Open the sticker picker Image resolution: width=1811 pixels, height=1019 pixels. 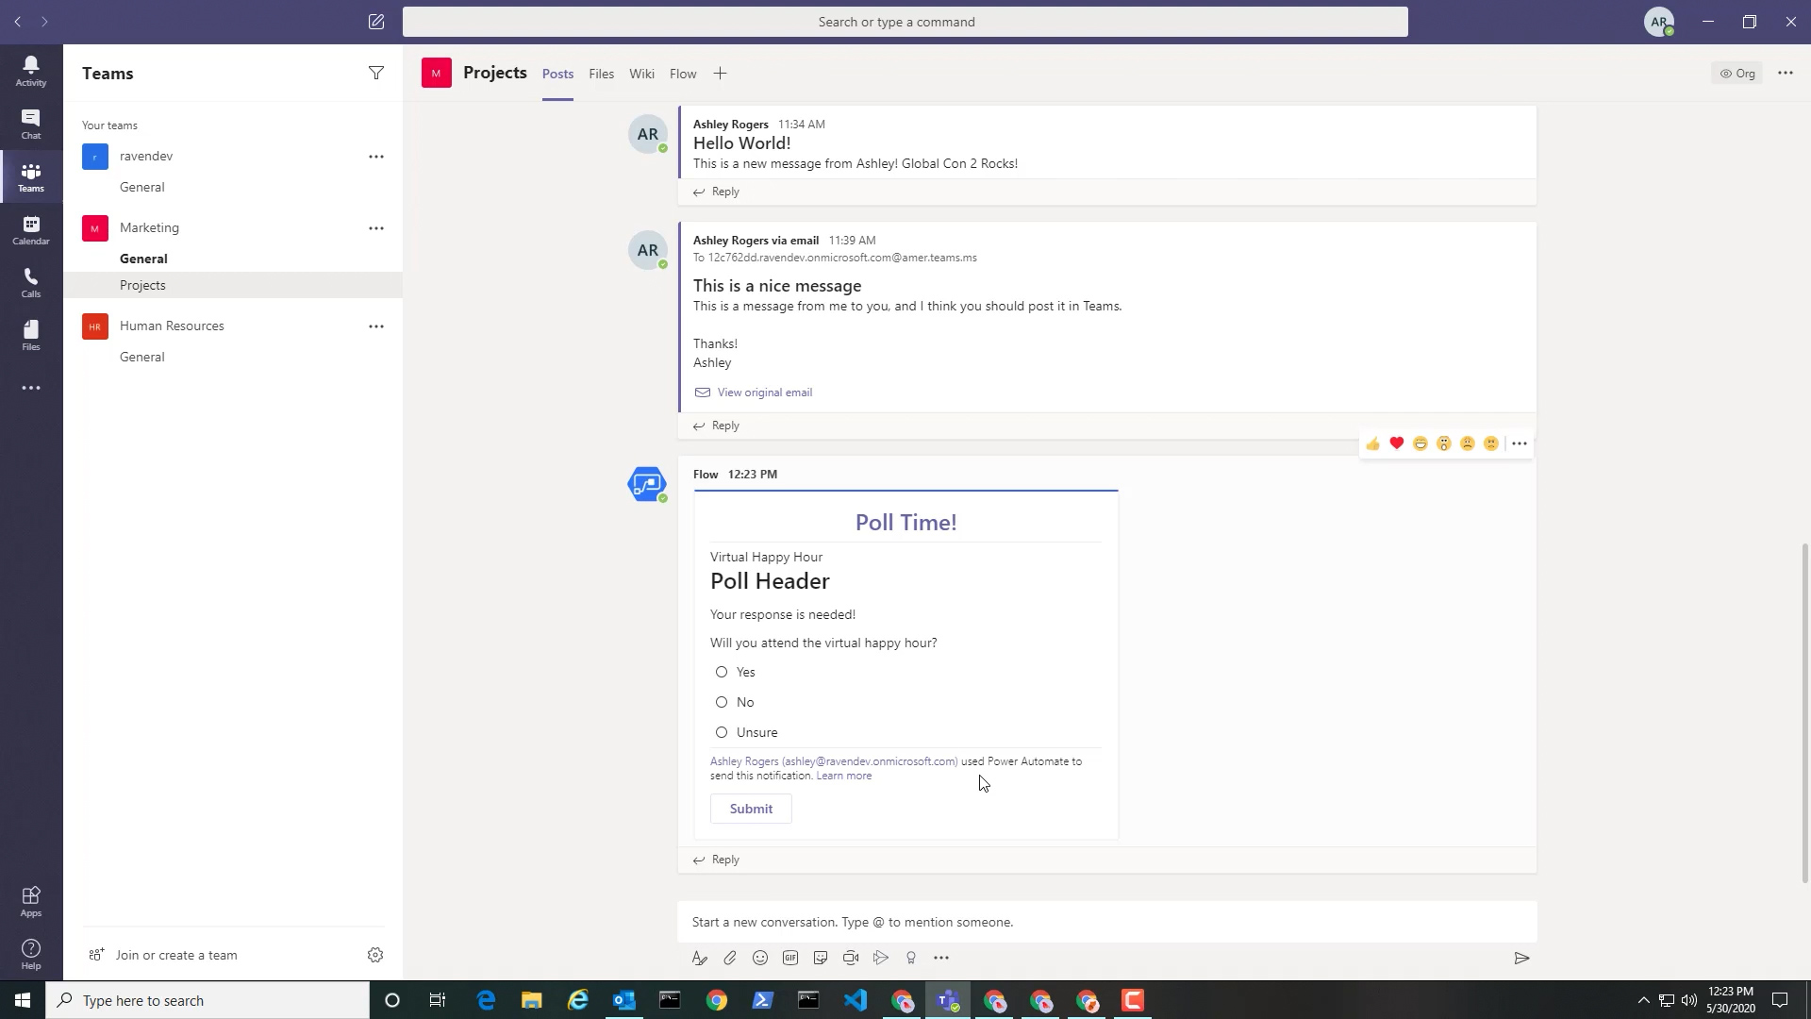pos(821,958)
